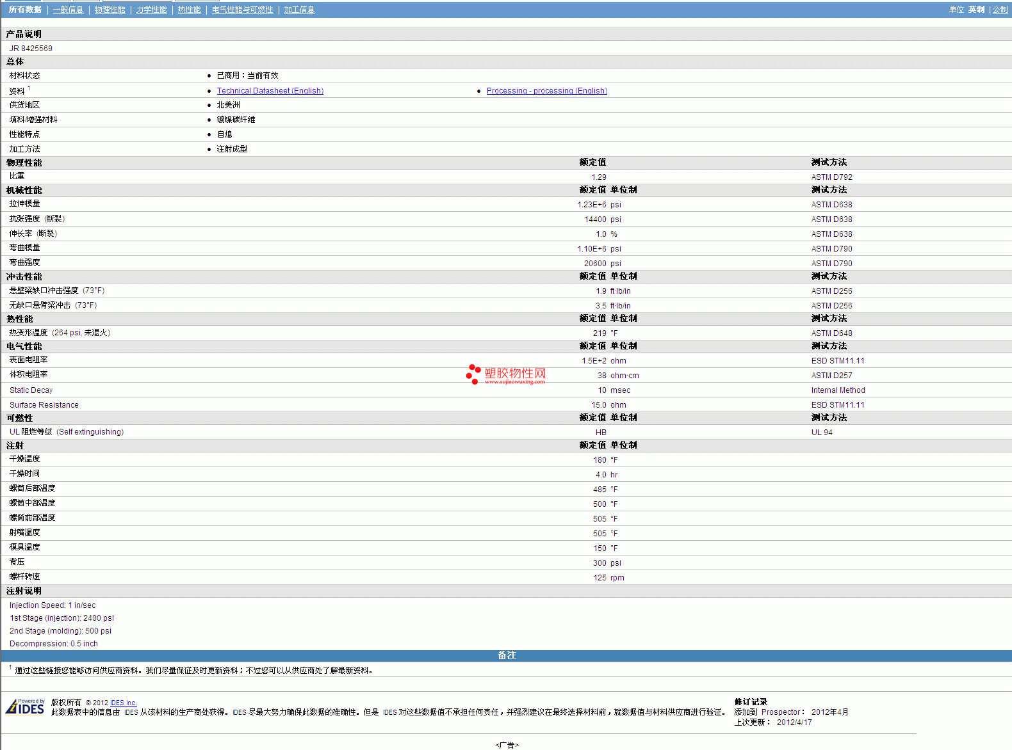Click the IDES Inc. copyright link
The image size is (1012, 750).
[123, 703]
